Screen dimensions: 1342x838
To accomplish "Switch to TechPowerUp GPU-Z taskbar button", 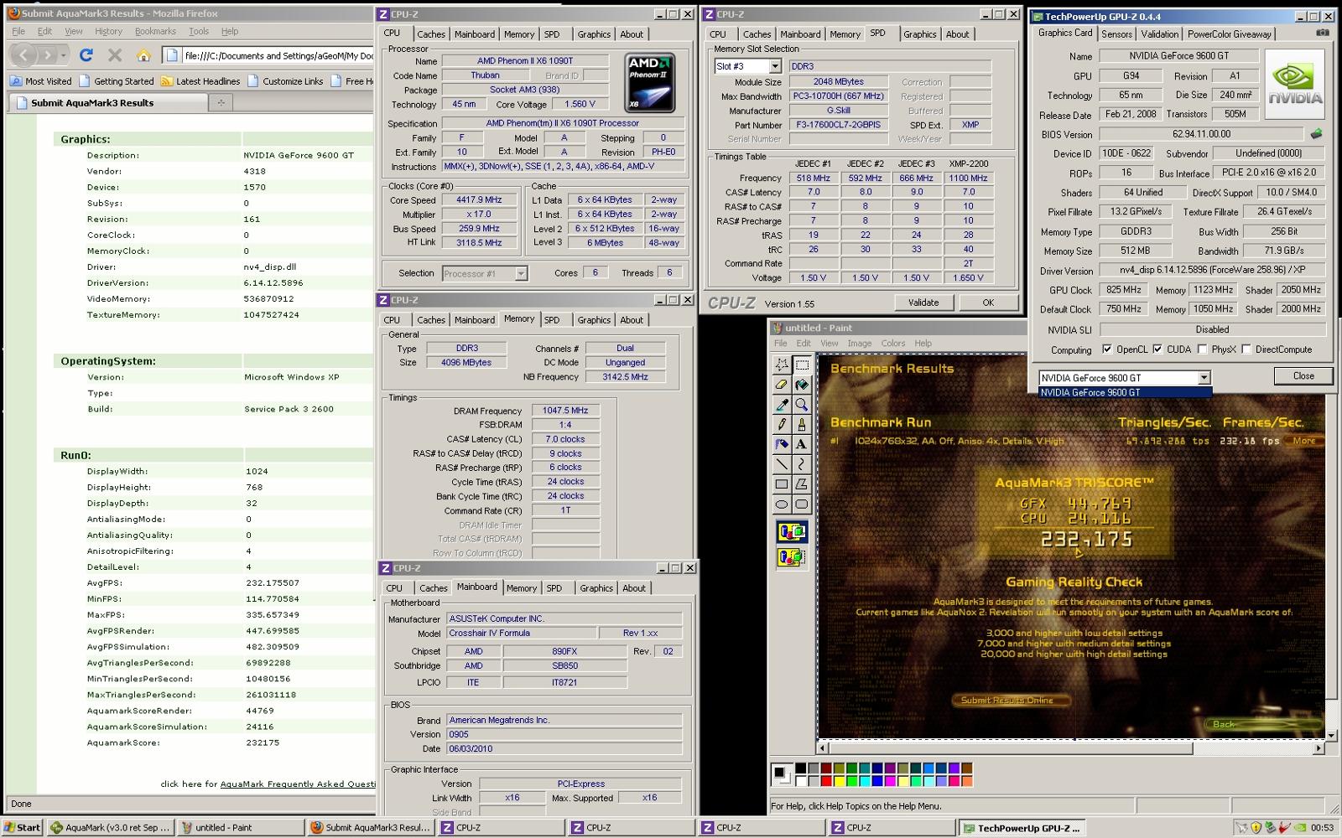I will pos(1022,828).
